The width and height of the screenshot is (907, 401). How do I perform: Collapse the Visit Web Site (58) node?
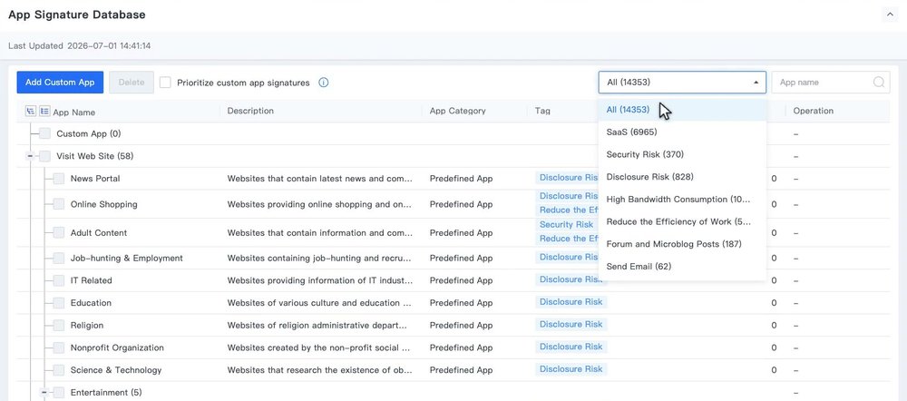coord(30,156)
